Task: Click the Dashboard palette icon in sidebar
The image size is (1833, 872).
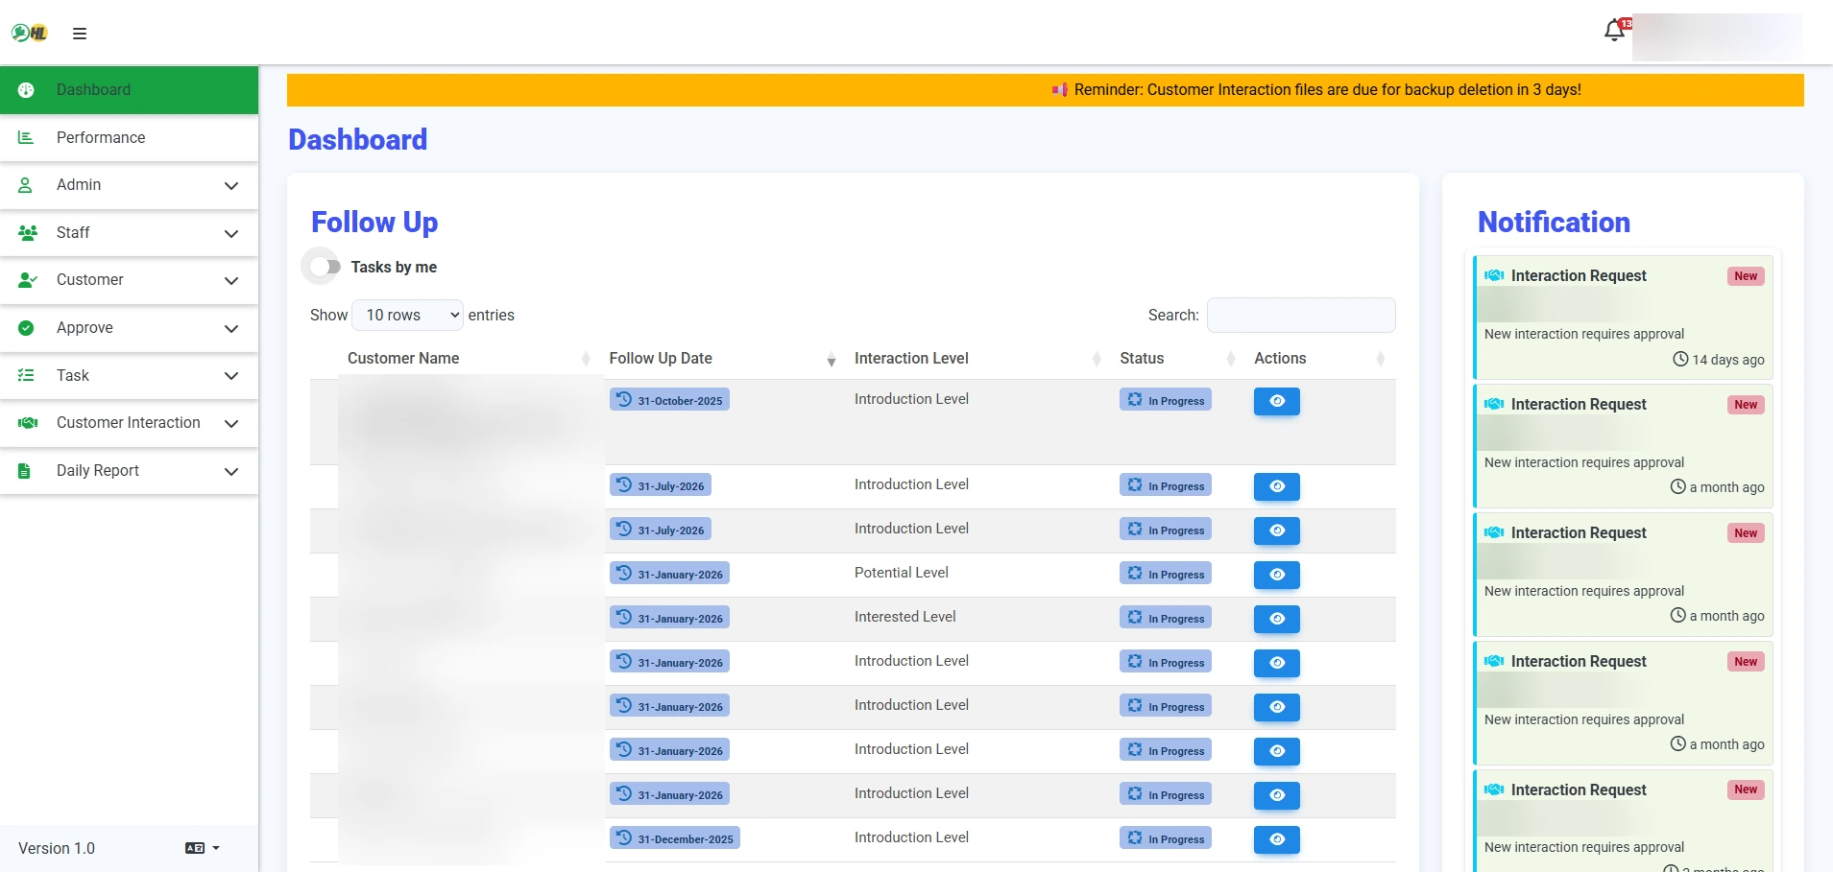Action: coord(26,90)
